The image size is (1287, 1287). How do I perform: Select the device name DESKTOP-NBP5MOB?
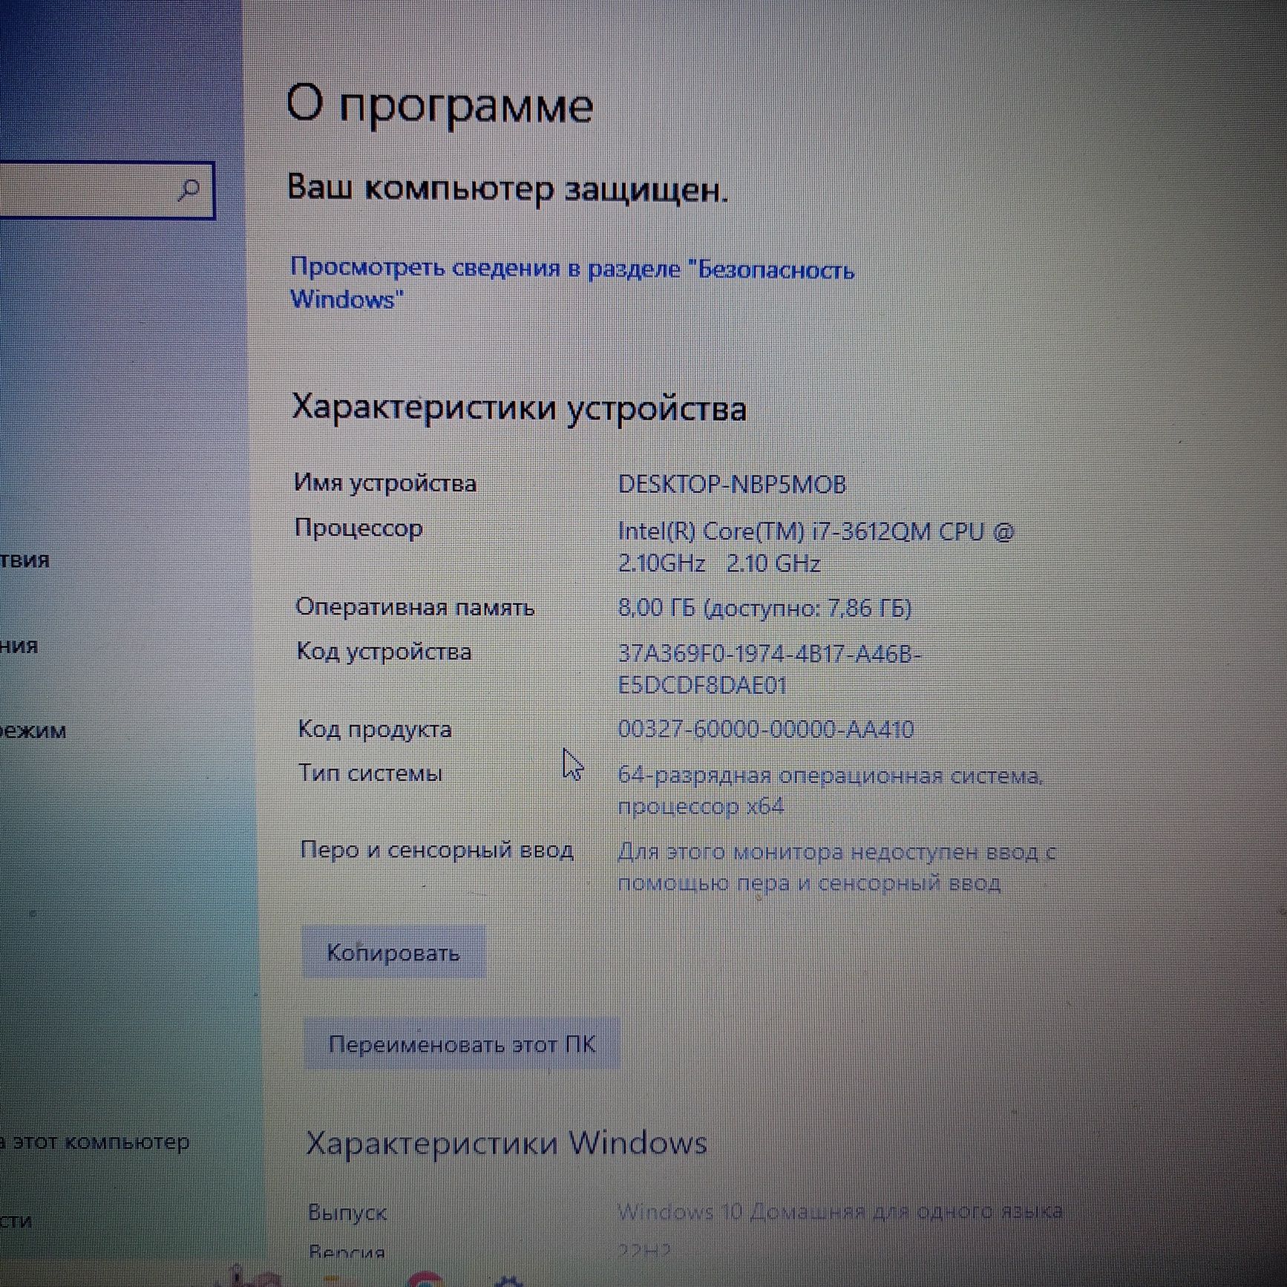pyautogui.click(x=732, y=485)
